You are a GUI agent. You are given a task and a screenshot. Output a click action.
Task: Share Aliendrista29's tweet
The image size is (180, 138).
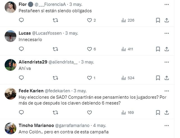[x=167, y=78]
